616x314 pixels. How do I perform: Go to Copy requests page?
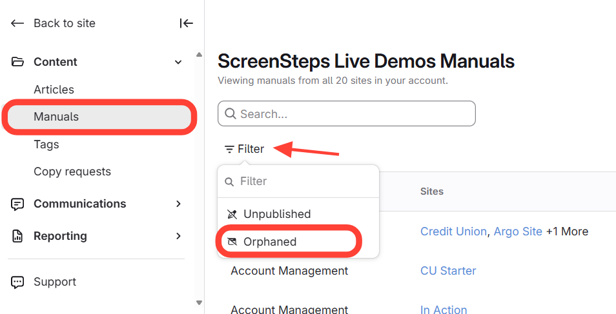(x=72, y=172)
